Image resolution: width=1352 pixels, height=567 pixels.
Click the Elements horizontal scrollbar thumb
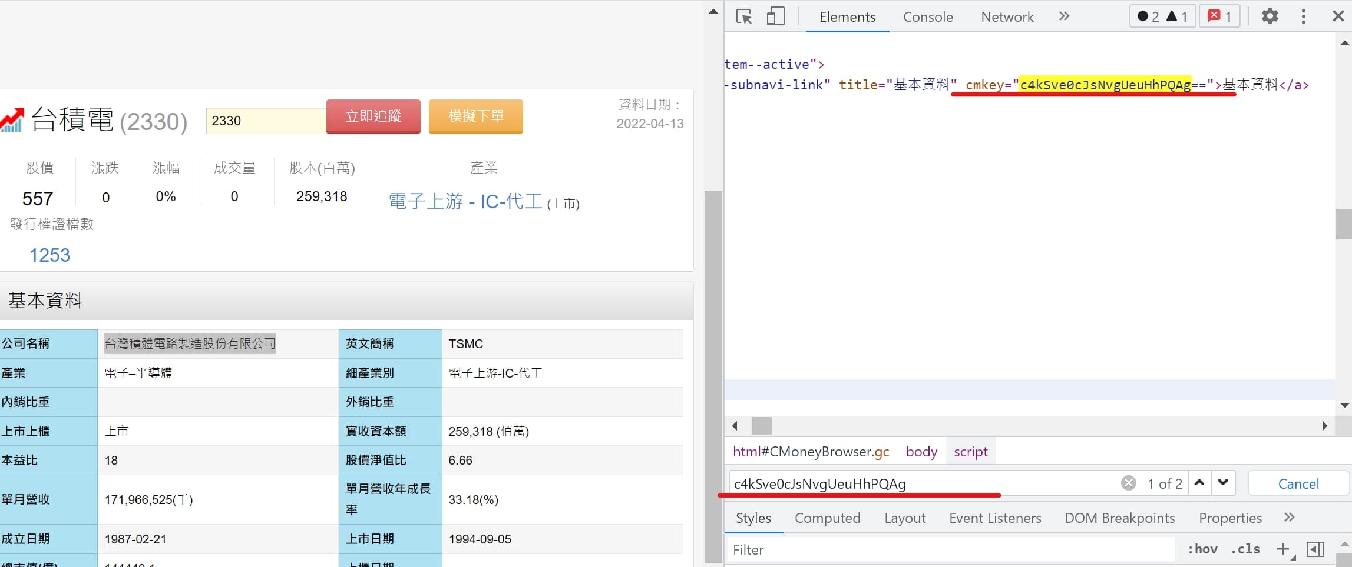pos(761,426)
